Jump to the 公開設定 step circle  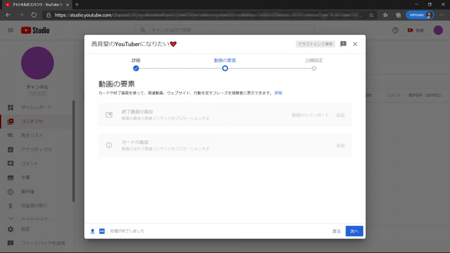pos(314,68)
